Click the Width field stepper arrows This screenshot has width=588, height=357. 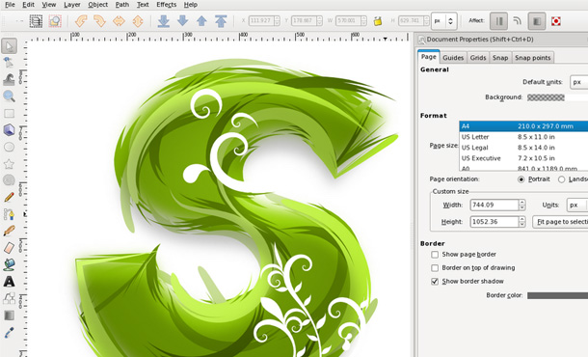[x=522, y=205]
